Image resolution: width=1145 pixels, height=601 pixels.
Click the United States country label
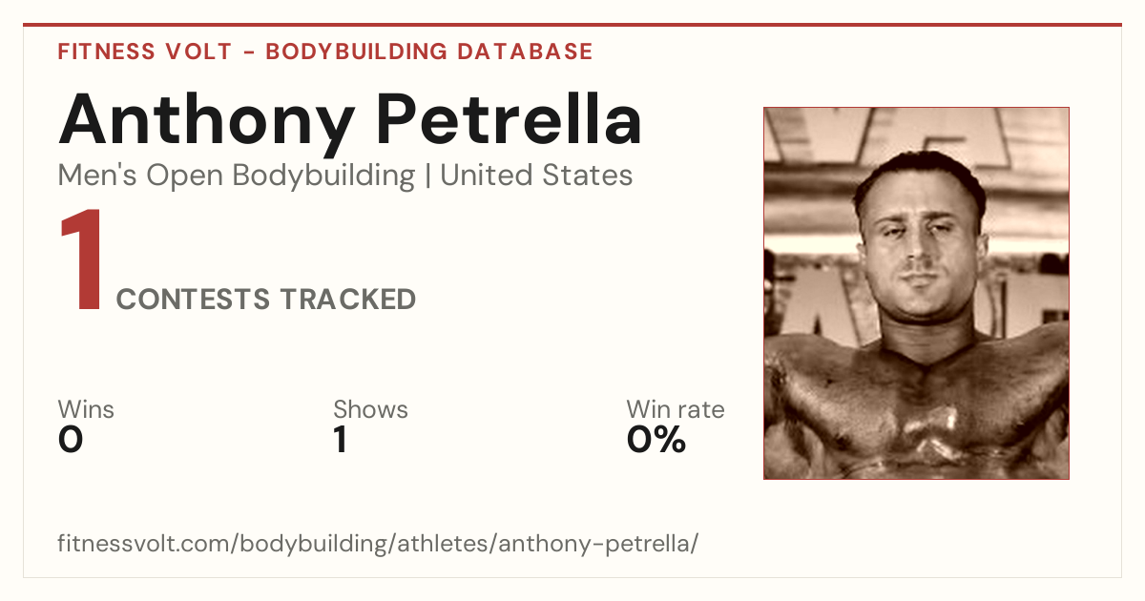[x=536, y=176]
